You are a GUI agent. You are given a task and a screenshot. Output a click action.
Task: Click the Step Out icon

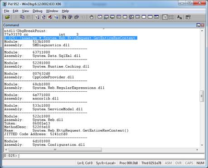click(77, 17)
